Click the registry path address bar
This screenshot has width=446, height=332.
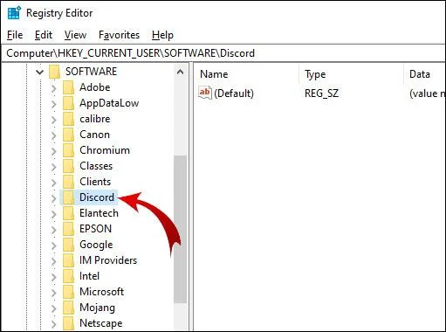pos(223,53)
